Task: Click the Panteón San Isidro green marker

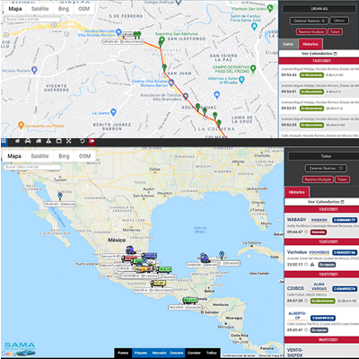Action: pyautogui.click(x=270, y=8)
